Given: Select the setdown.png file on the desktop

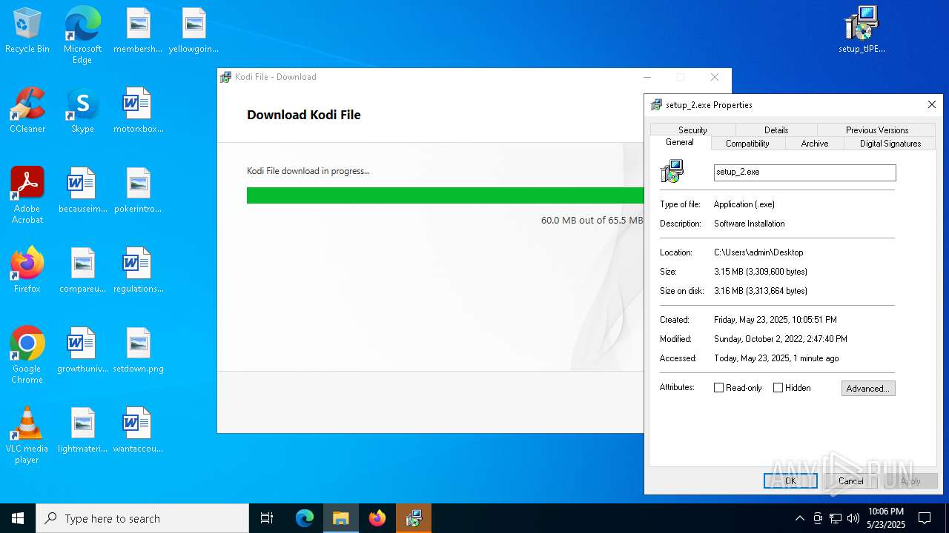Looking at the screenshot, I should [x=138, y=351].
